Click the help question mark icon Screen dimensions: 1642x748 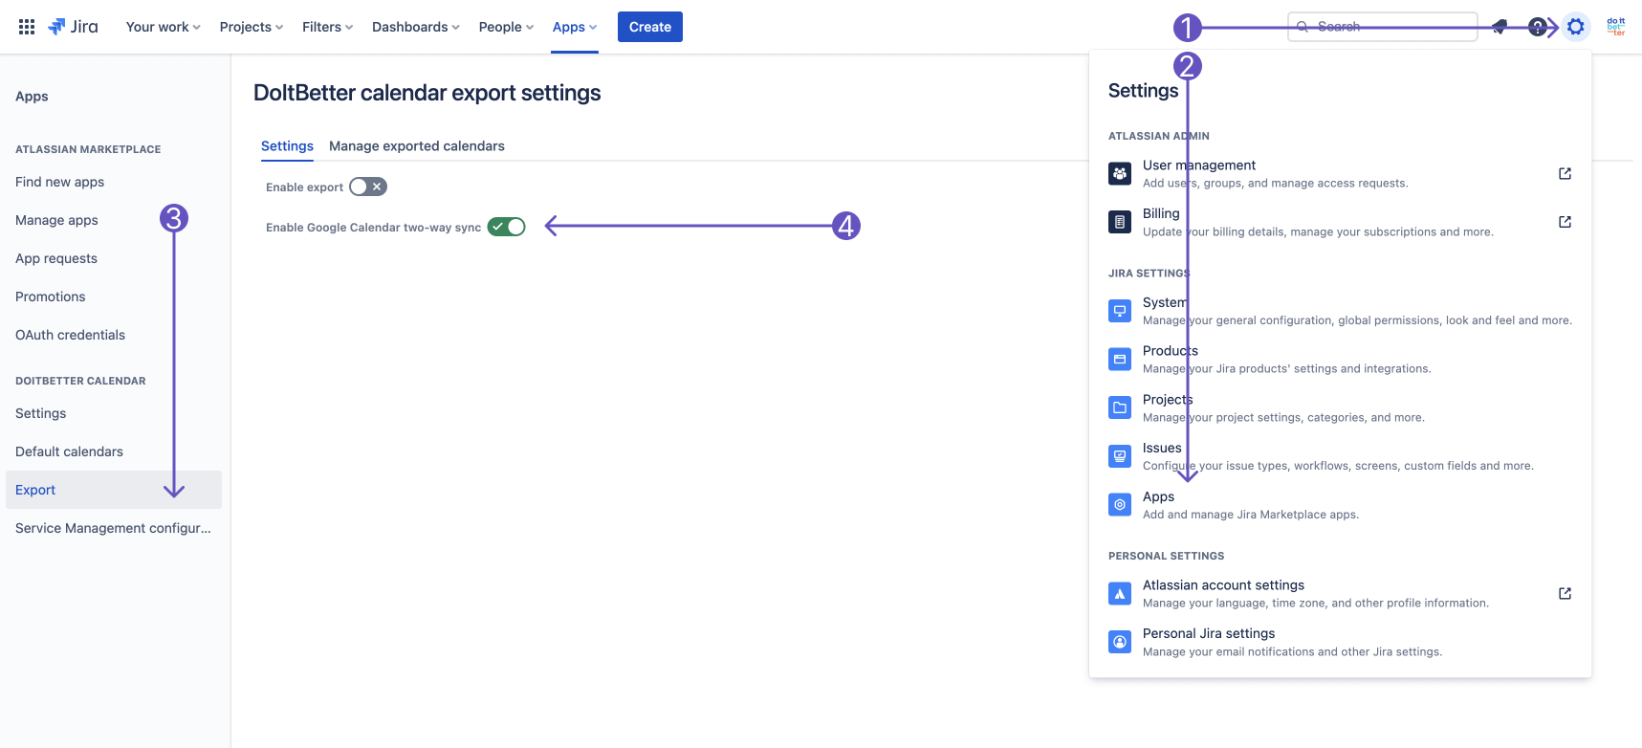pos(1537,27)
